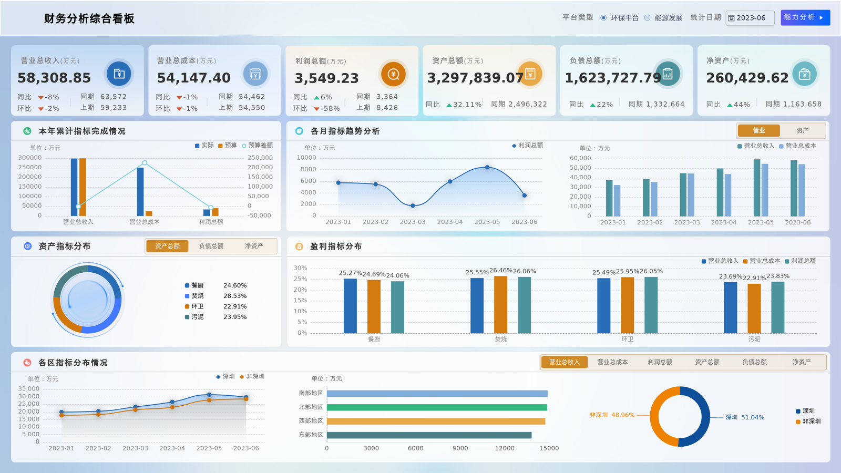The image size is (841, 473).
Task: Click the 2023-05 peak point on profit trend
Action: pos(487,167)
